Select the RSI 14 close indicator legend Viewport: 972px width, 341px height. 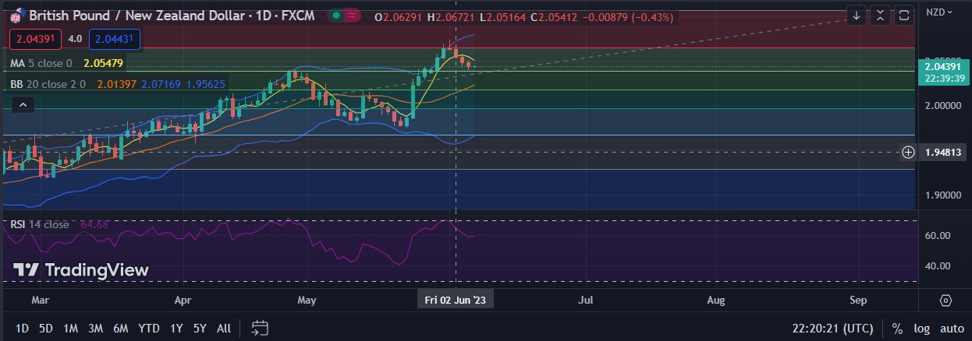click(39, 224)
